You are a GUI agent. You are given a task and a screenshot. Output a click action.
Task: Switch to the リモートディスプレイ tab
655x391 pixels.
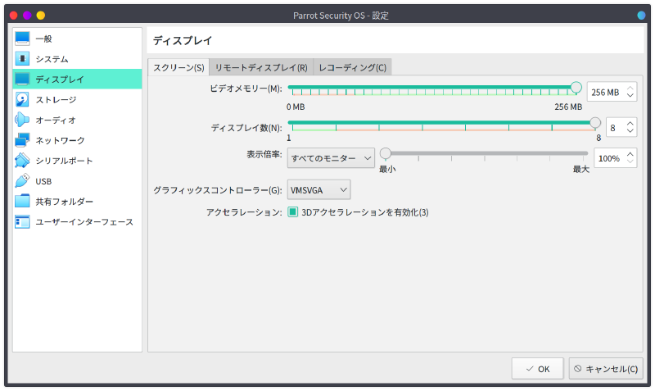point(260,67)
